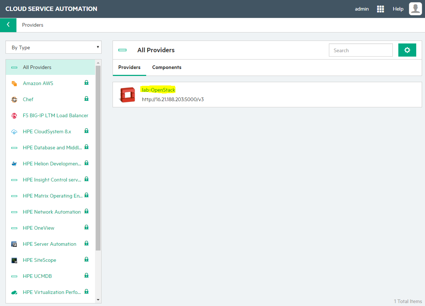The image size is (425, 306).
Task: Select Chef provider type
Action: [x=28, y=99]
